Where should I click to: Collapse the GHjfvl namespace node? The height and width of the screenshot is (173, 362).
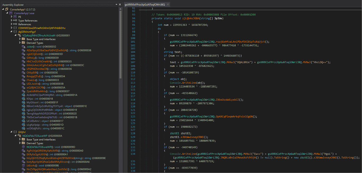(11, 132)
